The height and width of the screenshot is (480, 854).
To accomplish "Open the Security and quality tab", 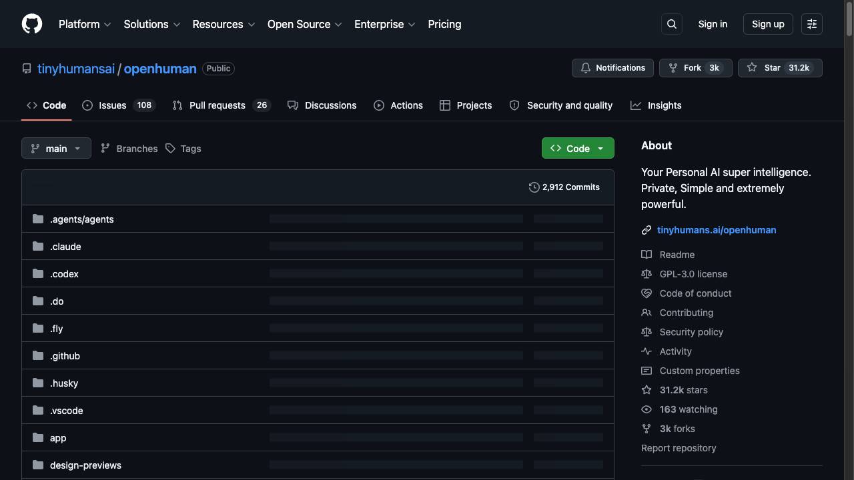I will (561, 105).
